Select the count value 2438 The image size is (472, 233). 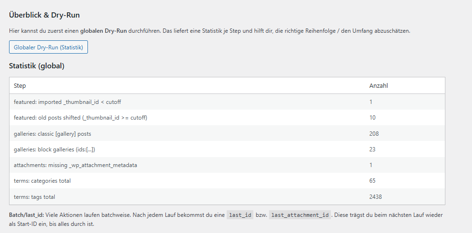[376, 196]
